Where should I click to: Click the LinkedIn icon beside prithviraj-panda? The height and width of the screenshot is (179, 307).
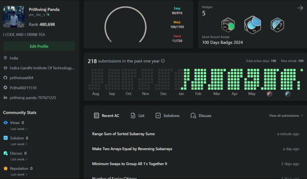point(5,97)
